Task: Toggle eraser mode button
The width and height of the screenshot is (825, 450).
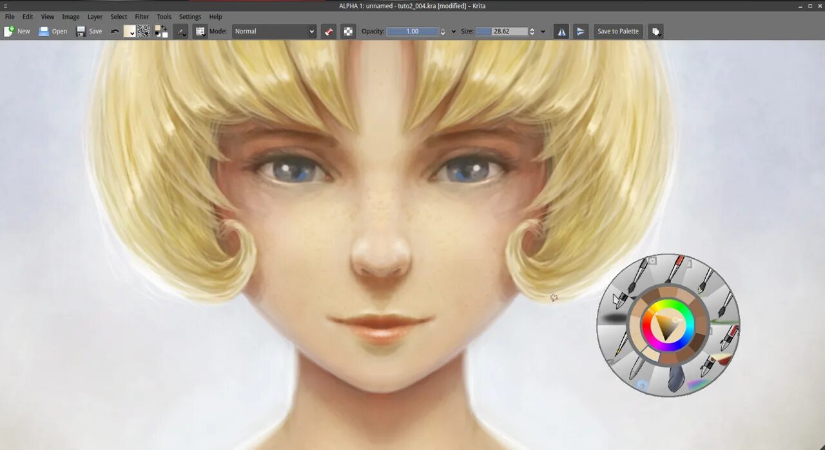Action: tap(329, 31)
